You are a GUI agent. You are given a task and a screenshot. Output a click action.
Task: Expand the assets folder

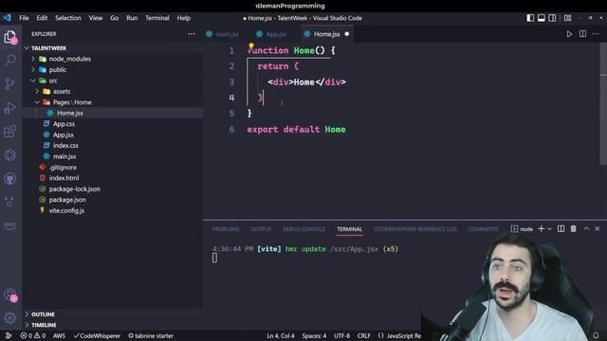tap(37, 91)
